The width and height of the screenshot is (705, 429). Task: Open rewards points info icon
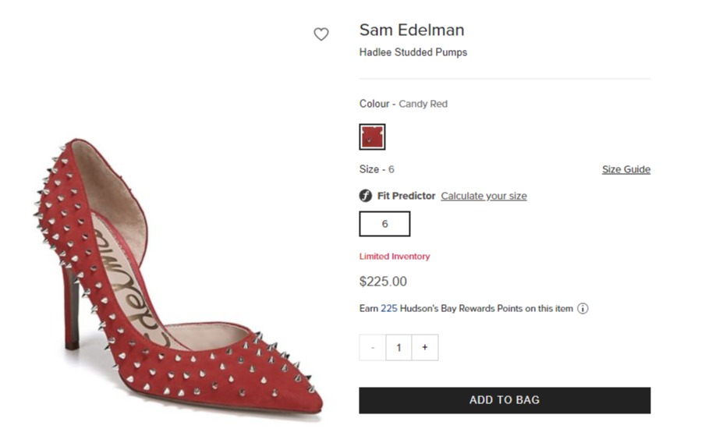[583, 308]
